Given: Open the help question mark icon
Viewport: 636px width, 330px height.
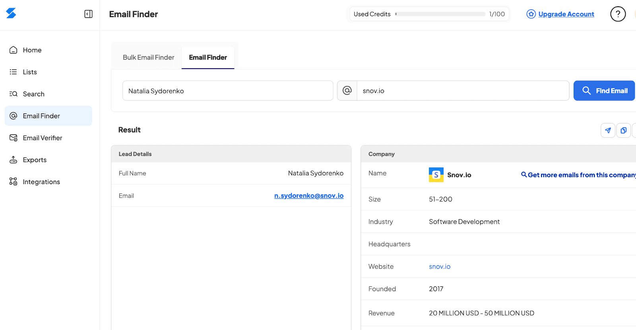Looking at the screenshot, I should (618, 14).
